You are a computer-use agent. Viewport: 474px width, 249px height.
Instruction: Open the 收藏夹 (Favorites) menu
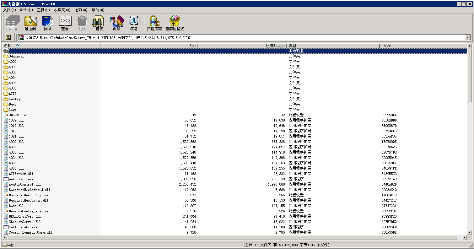(x=62, y=10)
